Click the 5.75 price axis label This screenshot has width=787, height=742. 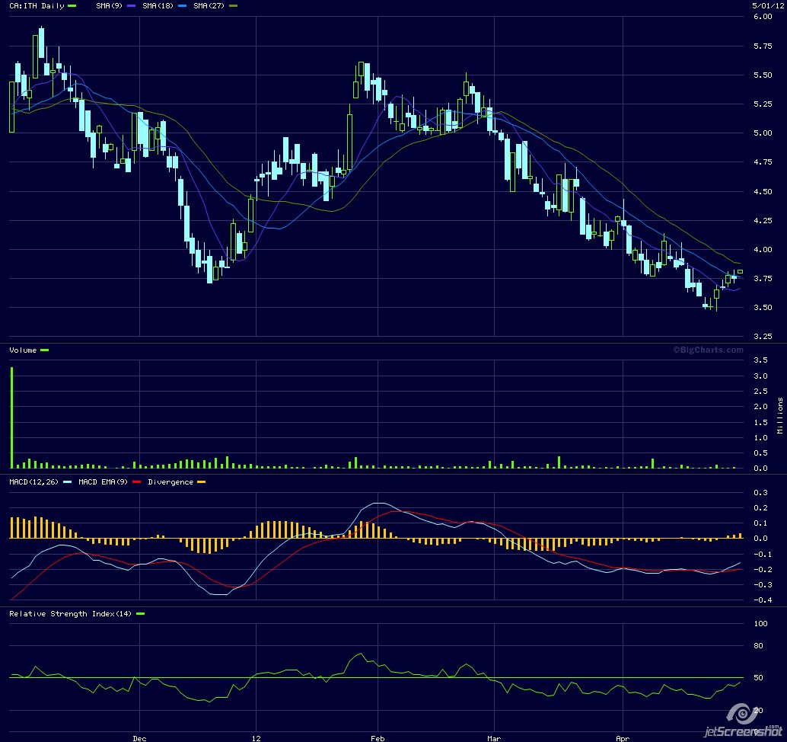[763, 46]
